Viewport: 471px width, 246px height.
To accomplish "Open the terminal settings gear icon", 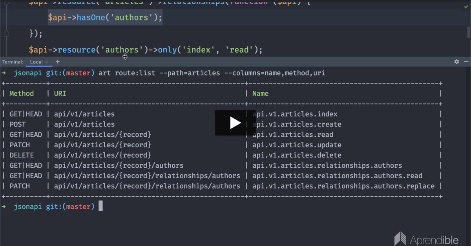I will [456, 62].
